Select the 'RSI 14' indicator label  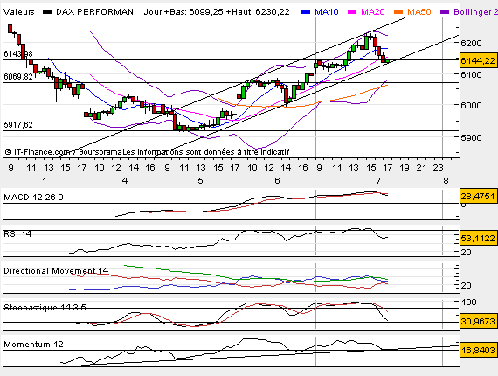pos(17,234)
